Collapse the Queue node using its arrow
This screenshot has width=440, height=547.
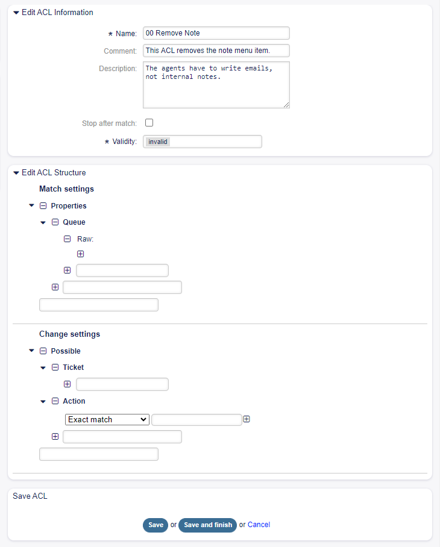[43, 222]
